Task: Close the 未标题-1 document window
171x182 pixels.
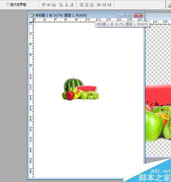Action: pos(139,15)
